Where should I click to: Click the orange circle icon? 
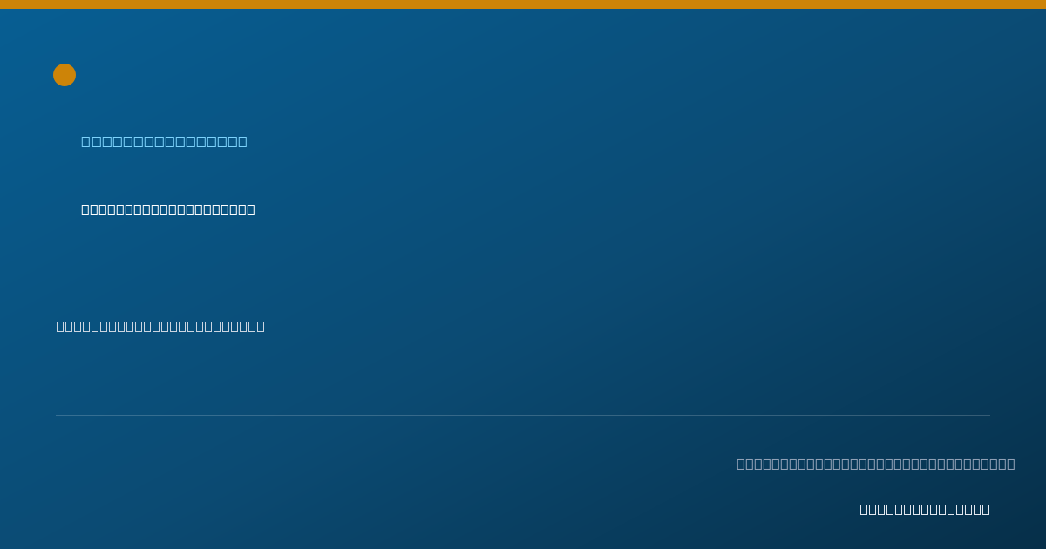(x=65, y=75)
